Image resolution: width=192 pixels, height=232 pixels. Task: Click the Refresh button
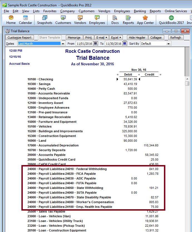click(176, 38)
